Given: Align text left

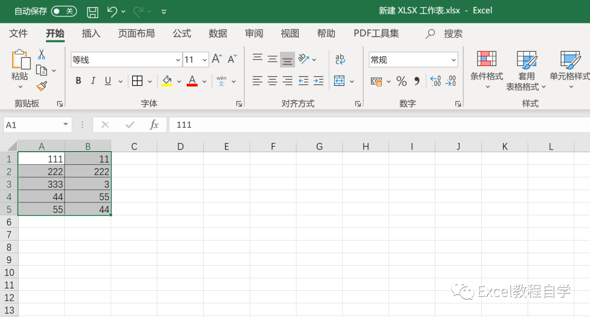Looking at the screenshot, I should click(257, 81).
